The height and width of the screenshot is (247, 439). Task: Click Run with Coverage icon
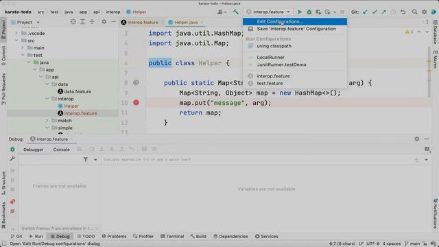click(x=318, y=12)
